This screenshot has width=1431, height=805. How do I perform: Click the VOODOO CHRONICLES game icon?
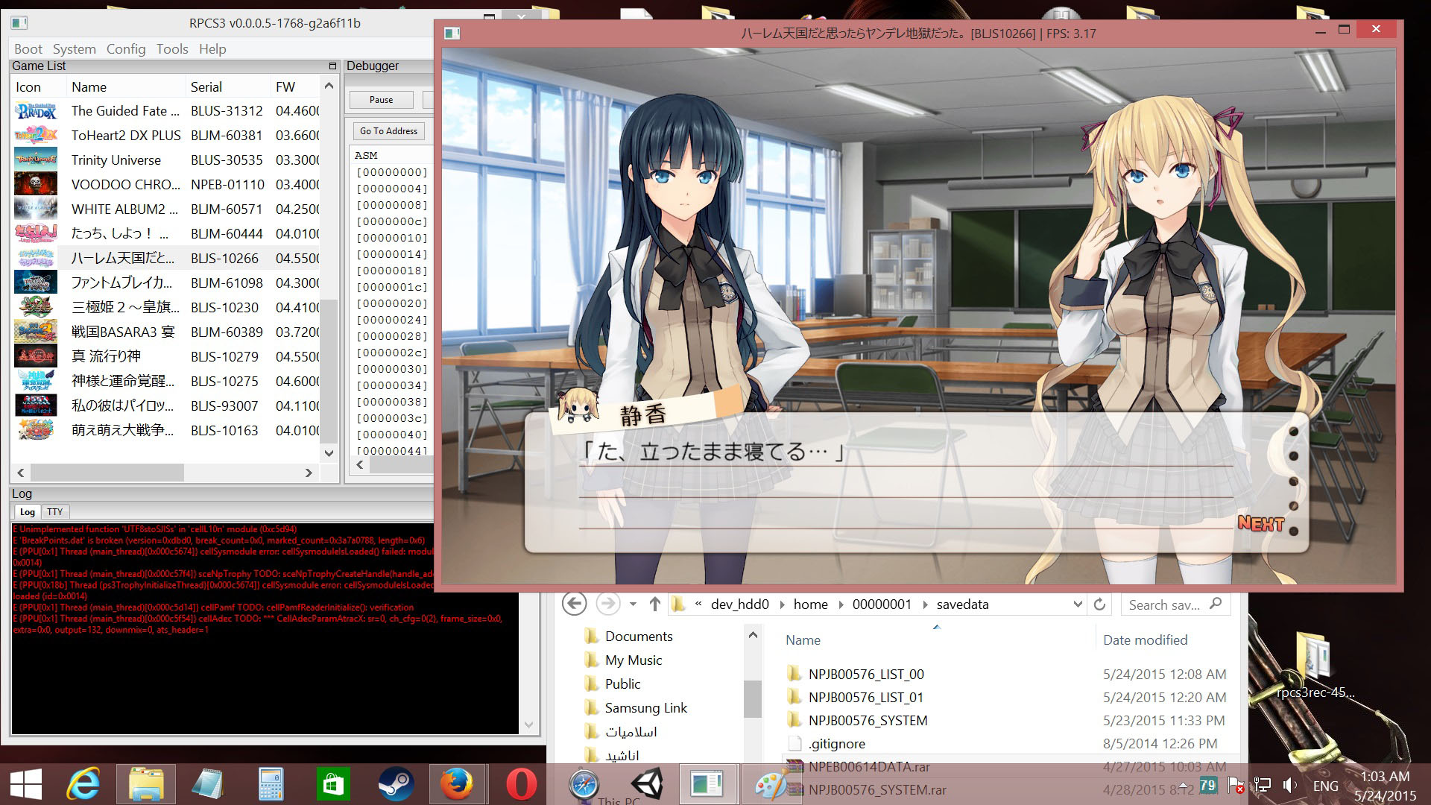pyautogui.click(x=36, y=185)
